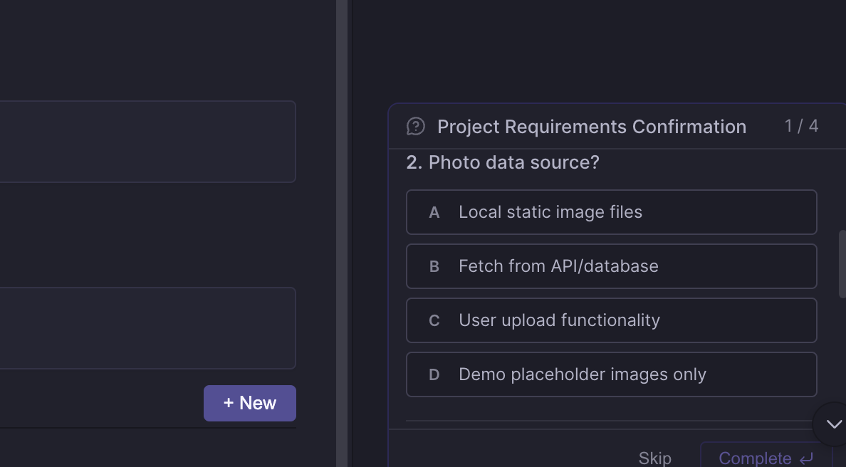The height and width of the screenshot is (467, 846).
Task: Click the Project Requirements Confirmation title
Action: pos(591,127)
